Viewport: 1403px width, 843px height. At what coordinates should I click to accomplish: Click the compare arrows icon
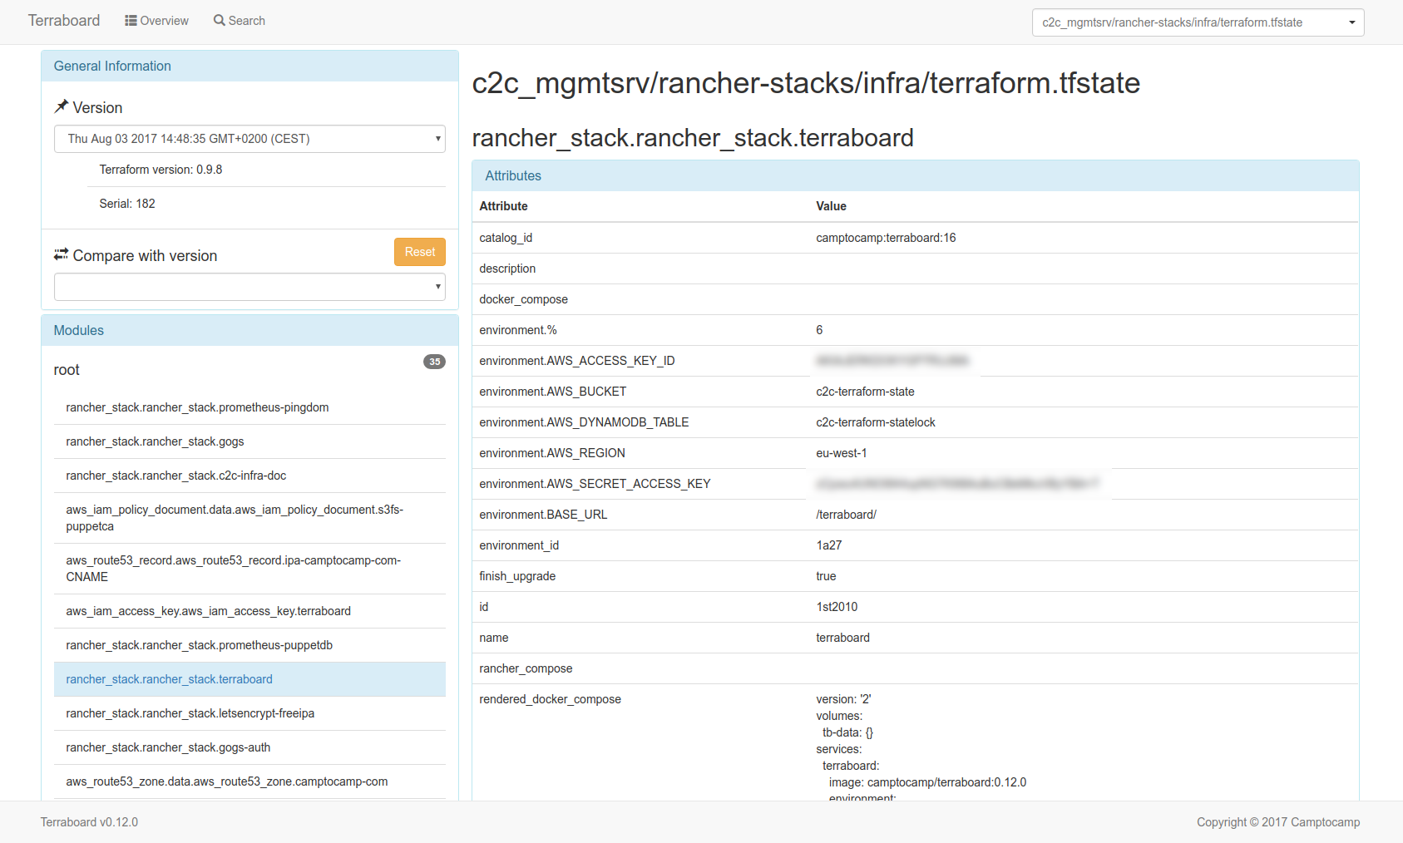click(61, 254)
